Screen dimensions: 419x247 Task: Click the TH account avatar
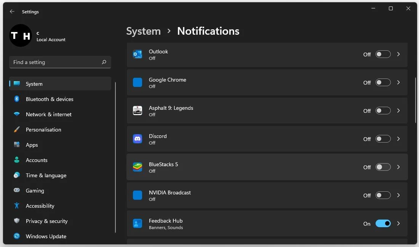21,35
